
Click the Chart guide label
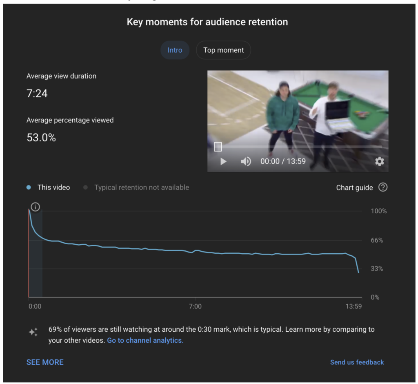[354, 188]
